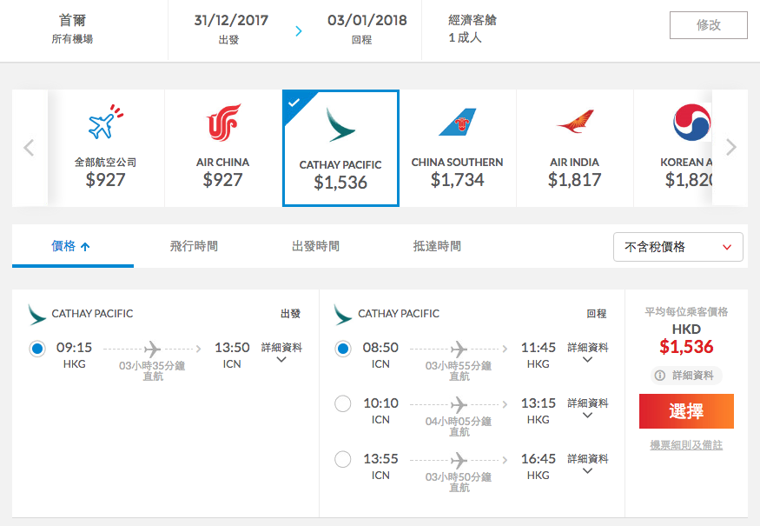Select the 13:55 ICN return flight

coord(343,460)
